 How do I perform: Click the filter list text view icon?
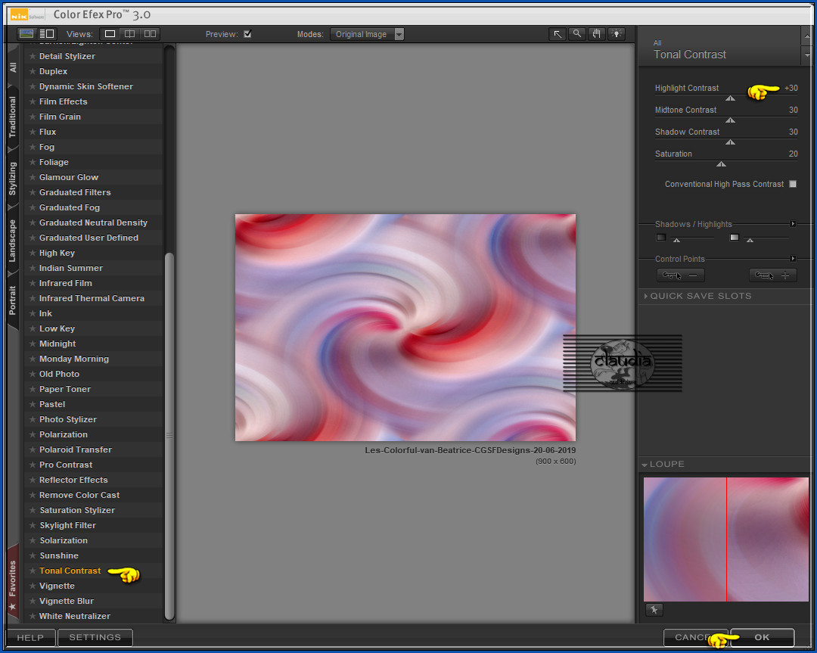47,34
